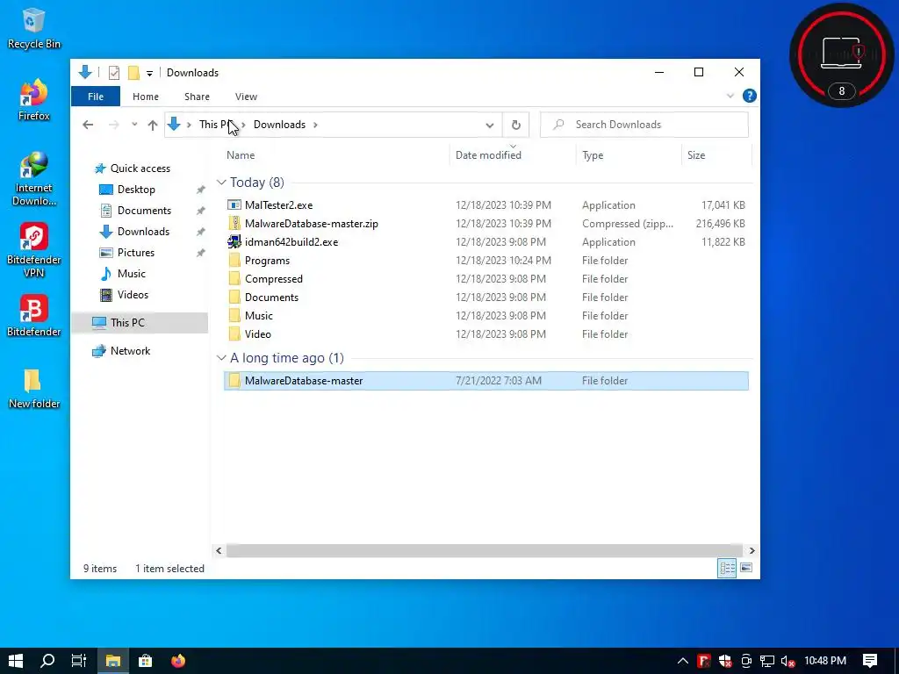Switch to Details view button
The image size is (899, 674).
[x=727, y=568]
